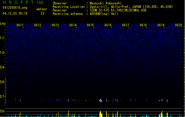Click the 0619 time marker
The width and height of the screenshot is (185, 117).
pyautogui.click(x=161, y=25)
